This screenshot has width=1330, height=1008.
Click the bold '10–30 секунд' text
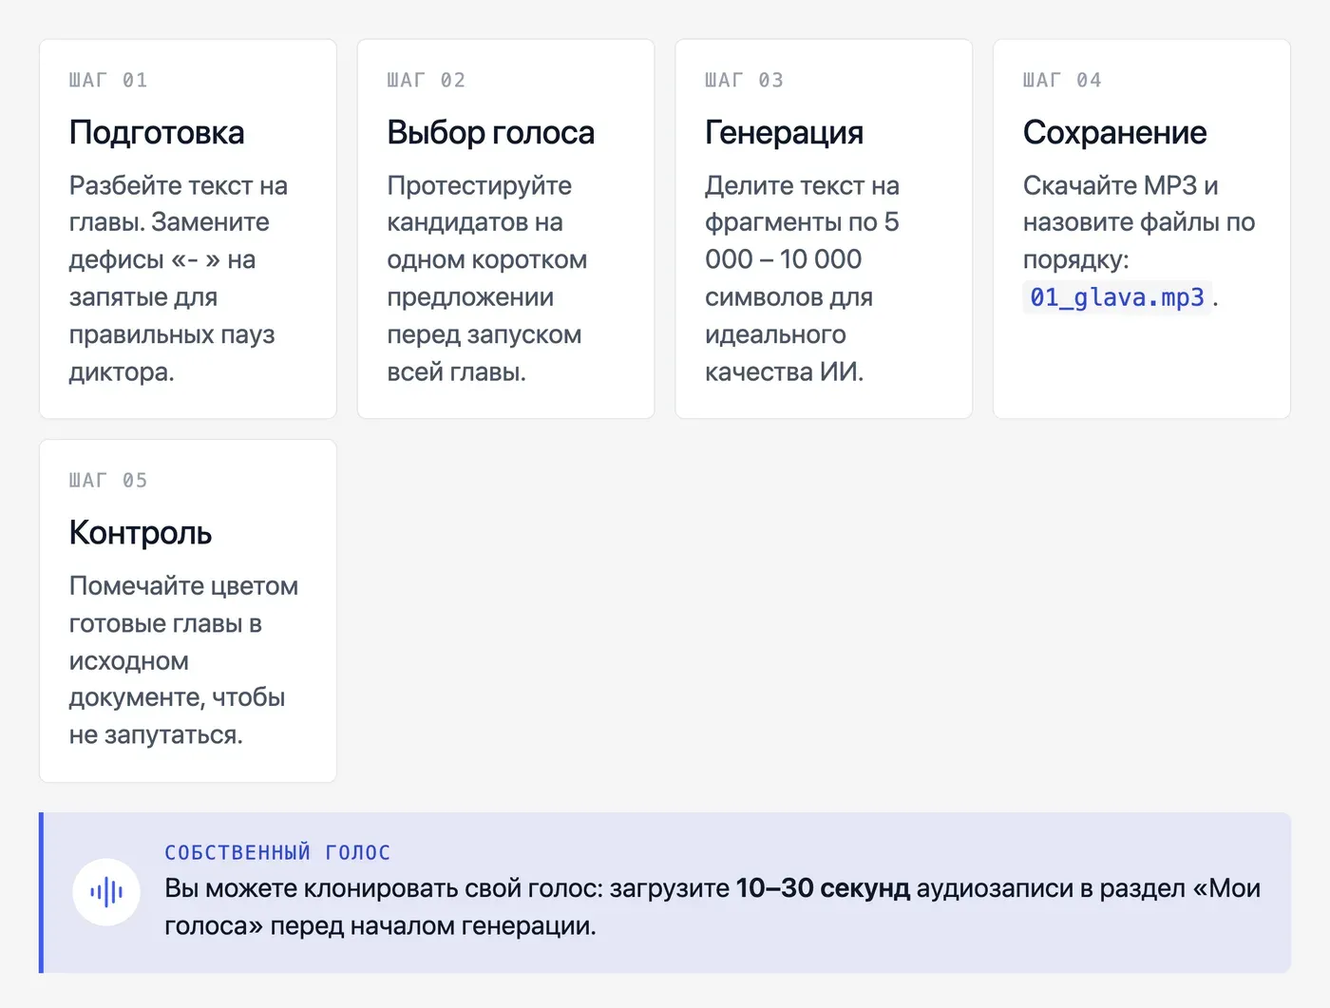coord(823,888)
